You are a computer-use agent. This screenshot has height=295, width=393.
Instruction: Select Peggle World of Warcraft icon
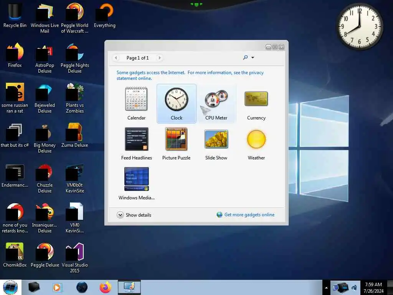click(x=75, y=18)
